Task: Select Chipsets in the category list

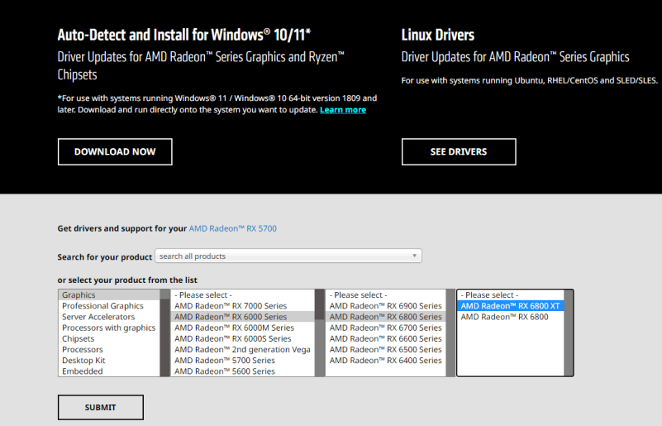Action: [79, 339]
